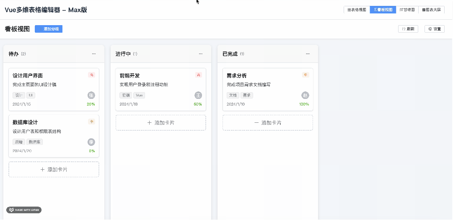453x220 pixels.
Task: Open the 已完成 column more-options menu
Action: [308, 54]
